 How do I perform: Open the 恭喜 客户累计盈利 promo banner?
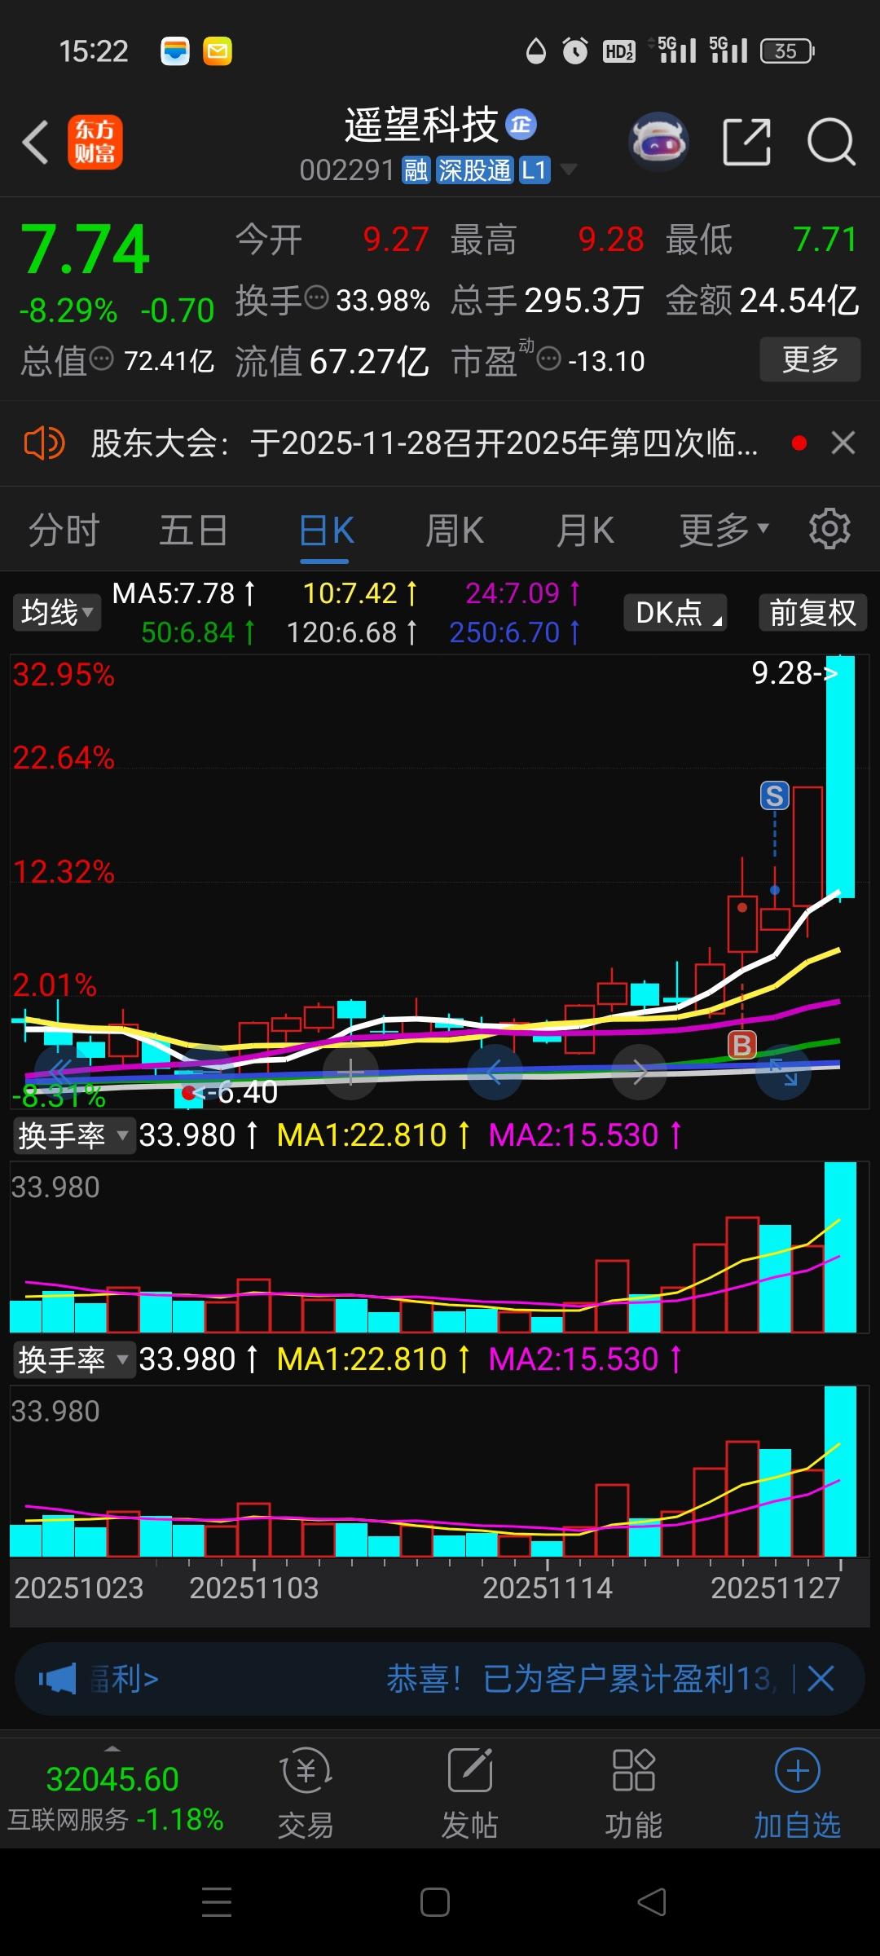coord(580,1679)
